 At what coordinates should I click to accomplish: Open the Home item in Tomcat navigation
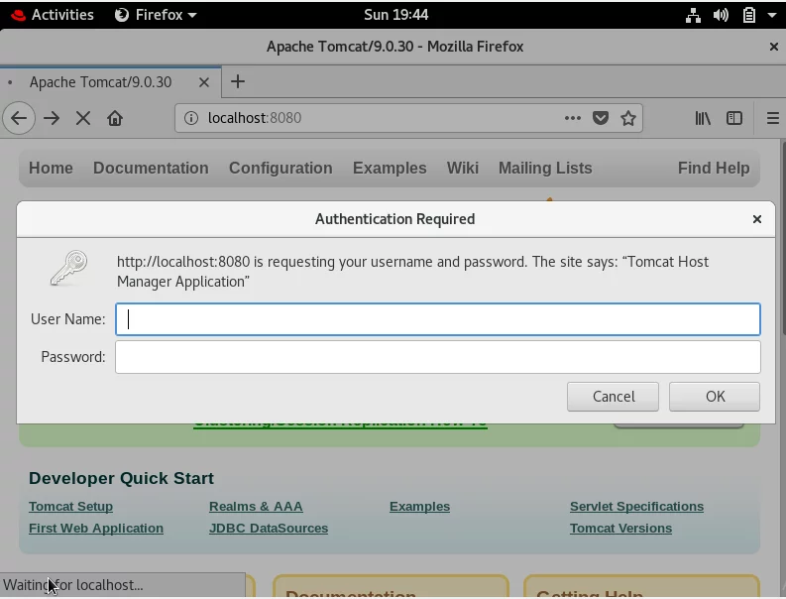[x=51, y=168]
